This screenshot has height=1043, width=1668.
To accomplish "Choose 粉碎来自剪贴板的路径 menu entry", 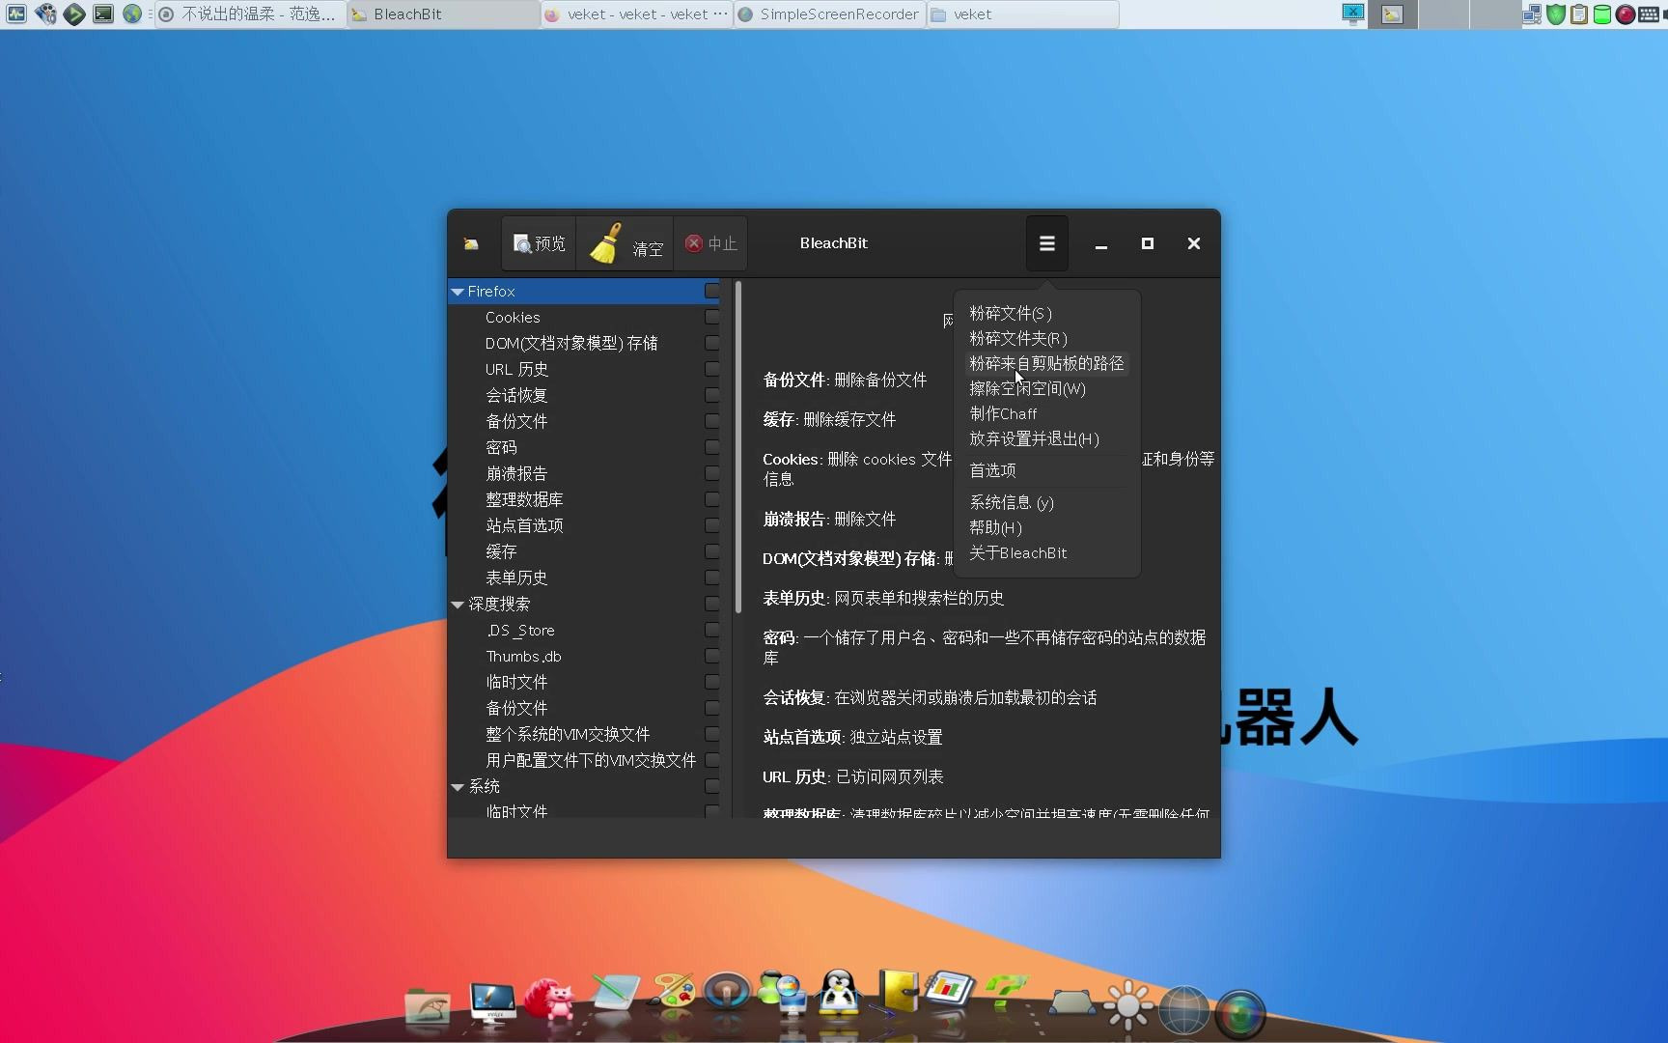I will click(1046, 363).
